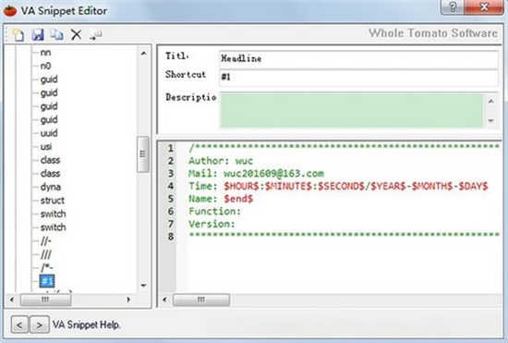This screenshot has width=508, height=343.
Task: Click the code editor's horizontal scrollbar thumb
Action: pyautogui.click(x=201, y=300)
